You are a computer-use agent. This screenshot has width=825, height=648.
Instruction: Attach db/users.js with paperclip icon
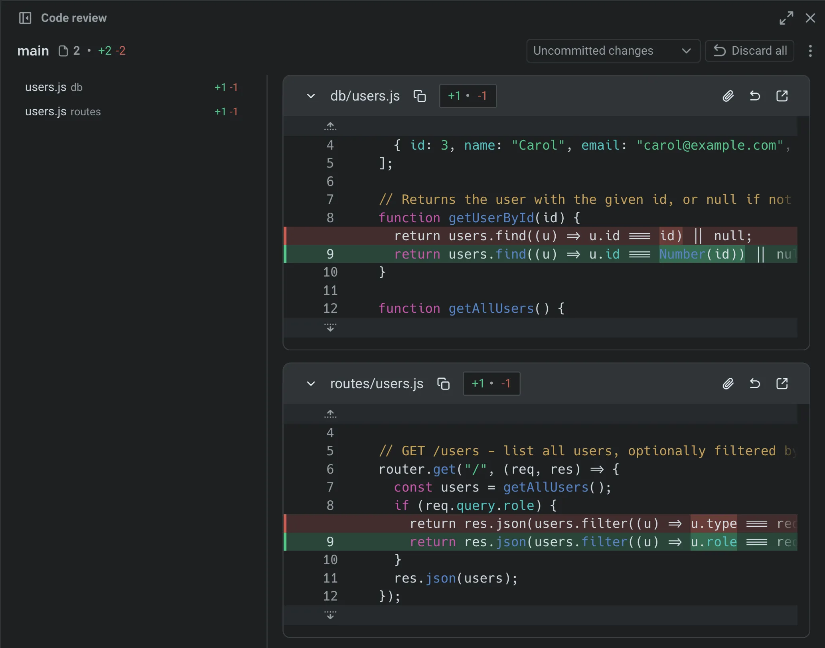click(x=728, y=96)
